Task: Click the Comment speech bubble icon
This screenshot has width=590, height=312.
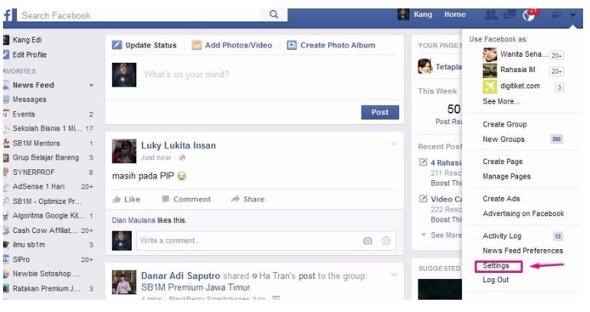Action: 166,199
